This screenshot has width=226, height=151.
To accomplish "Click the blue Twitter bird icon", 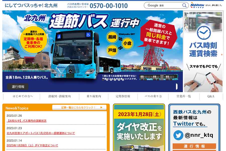I will pos(178,135).
